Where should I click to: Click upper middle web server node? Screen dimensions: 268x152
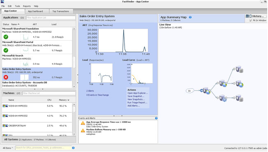[x=223, y=84]
